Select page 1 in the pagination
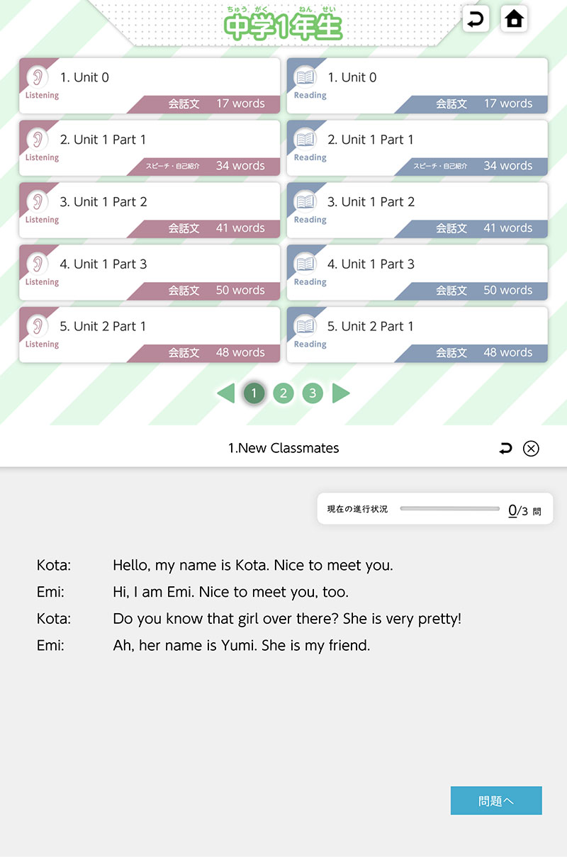This screenshot has width=567, height=857. 254,393
